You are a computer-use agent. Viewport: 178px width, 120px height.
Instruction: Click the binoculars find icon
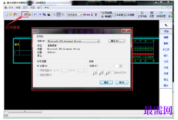click(x=48, y=14)
